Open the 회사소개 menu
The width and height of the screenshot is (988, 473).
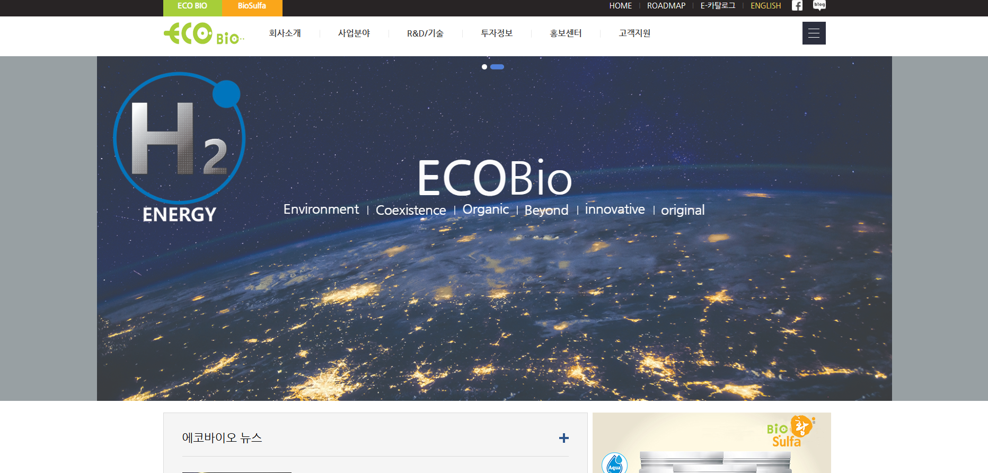[285, 33]
